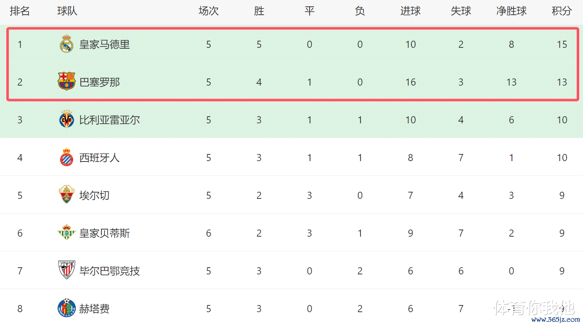The image size is (583, 326).
Task: Click the Espanyol club crest
Action: click(x=66, y=157)
